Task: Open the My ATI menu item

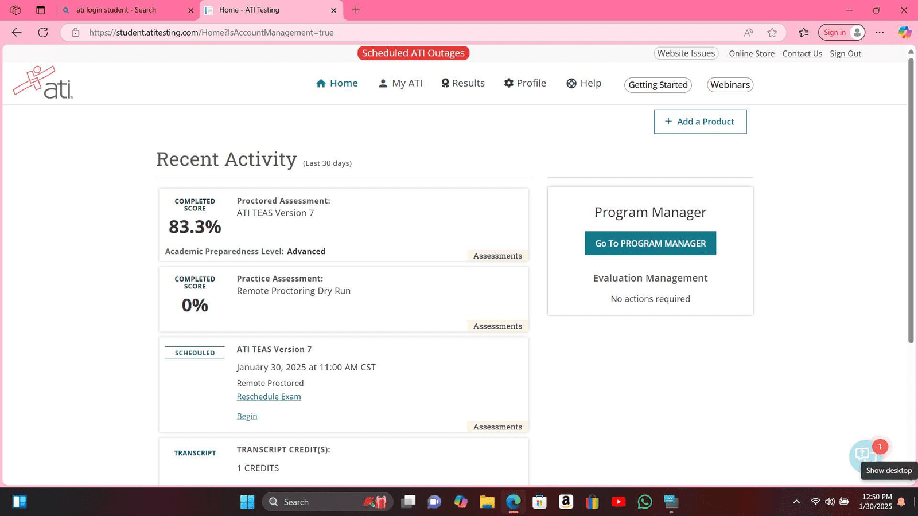Action: (400, 83)
